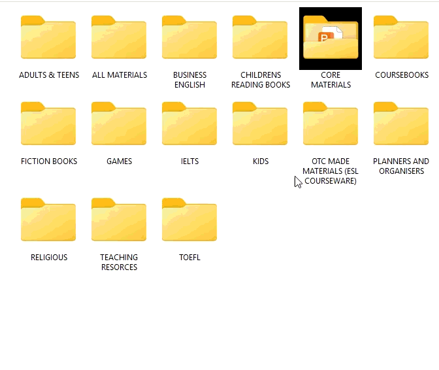Click the "KIDS" folder name
Image resolution: width=439 pixels, height=370 pixels.
pos(261,161)
